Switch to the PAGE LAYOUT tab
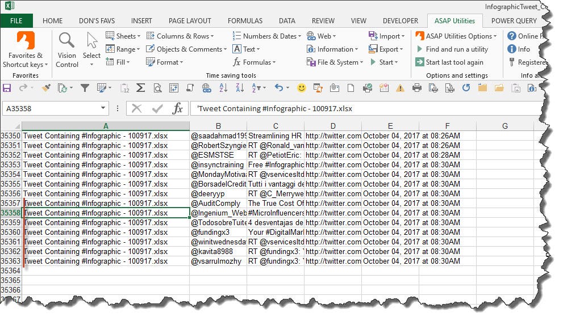563x321 pixels. [x=190, y=21]
